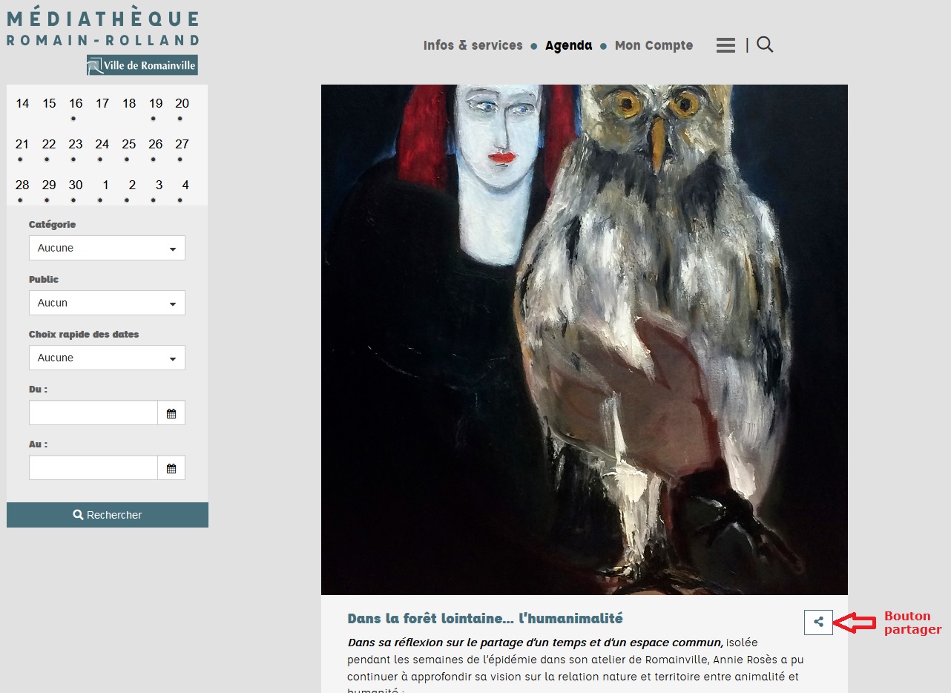Expand the Catégorie dropdown
The height and width of the screenshot is (693, 951).
coord(107,248)
